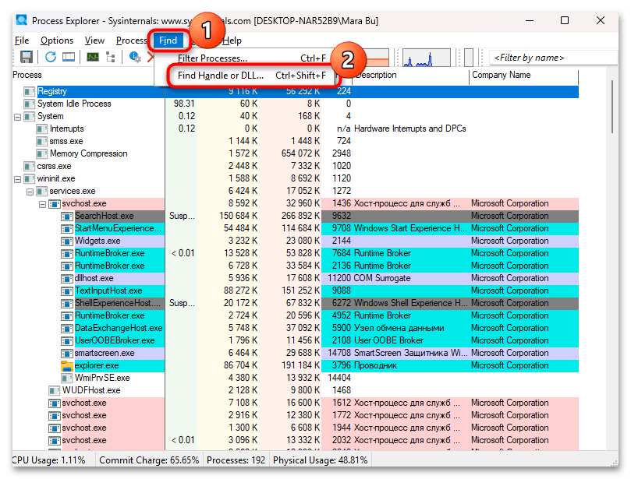Click the Refresh Now toolbar icon
Image resolution: width=631 pixels, height=479 pixels.
[x=50, y=57]
